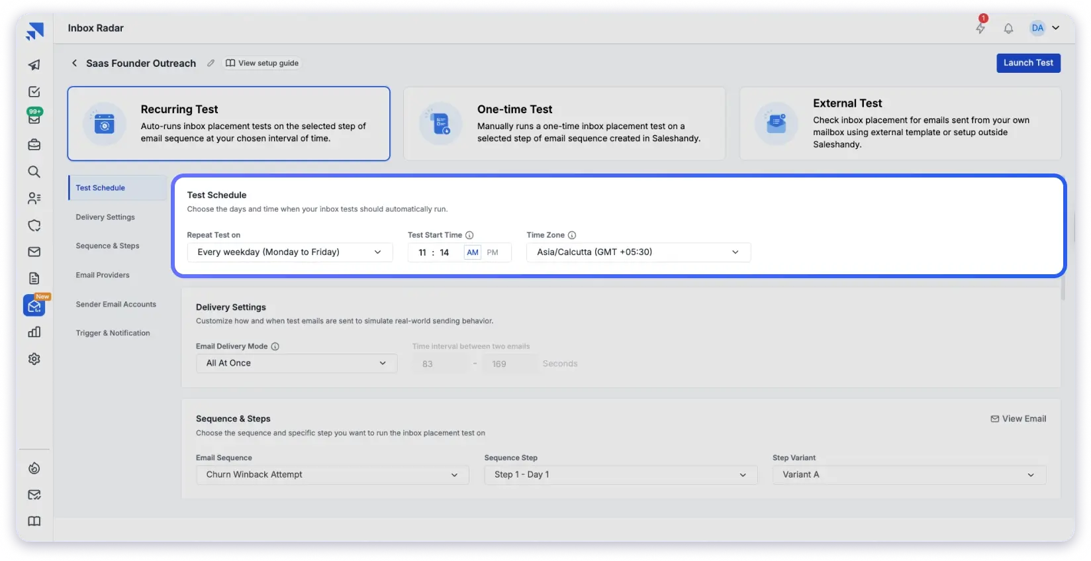Go back using the left arrow

pos(74,64)
